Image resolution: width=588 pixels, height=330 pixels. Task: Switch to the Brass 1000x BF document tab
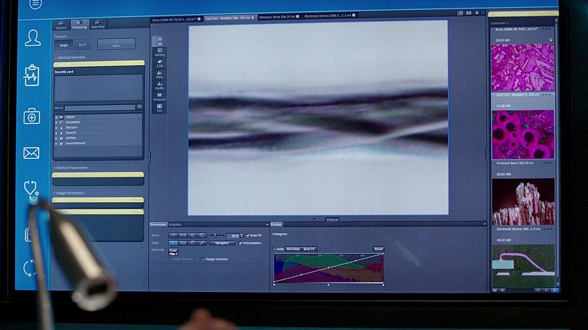tap(176, 19)
